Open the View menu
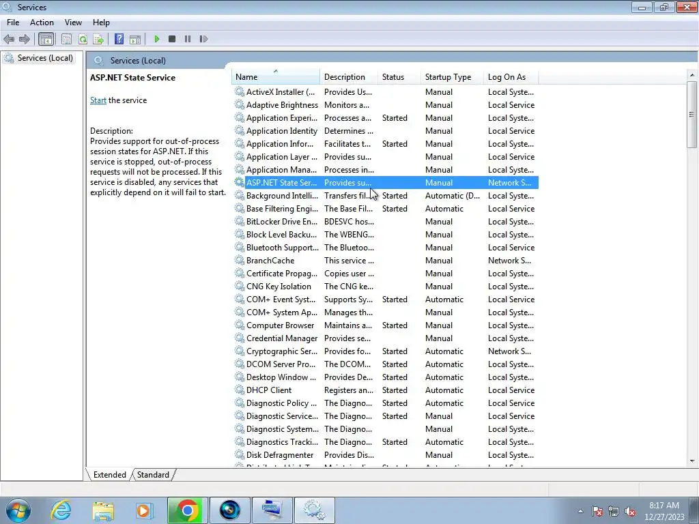Viewport: 699px width, 524px height. (73, 23)
